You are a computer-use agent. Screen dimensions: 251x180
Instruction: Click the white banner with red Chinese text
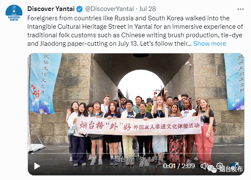tap(139, 126)
